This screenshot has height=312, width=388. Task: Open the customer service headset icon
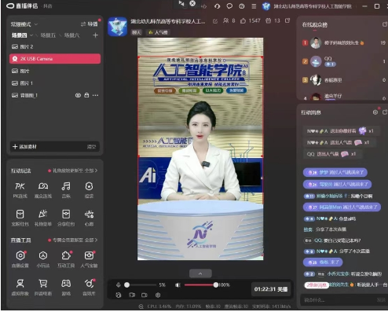click(x=218, y=6)
